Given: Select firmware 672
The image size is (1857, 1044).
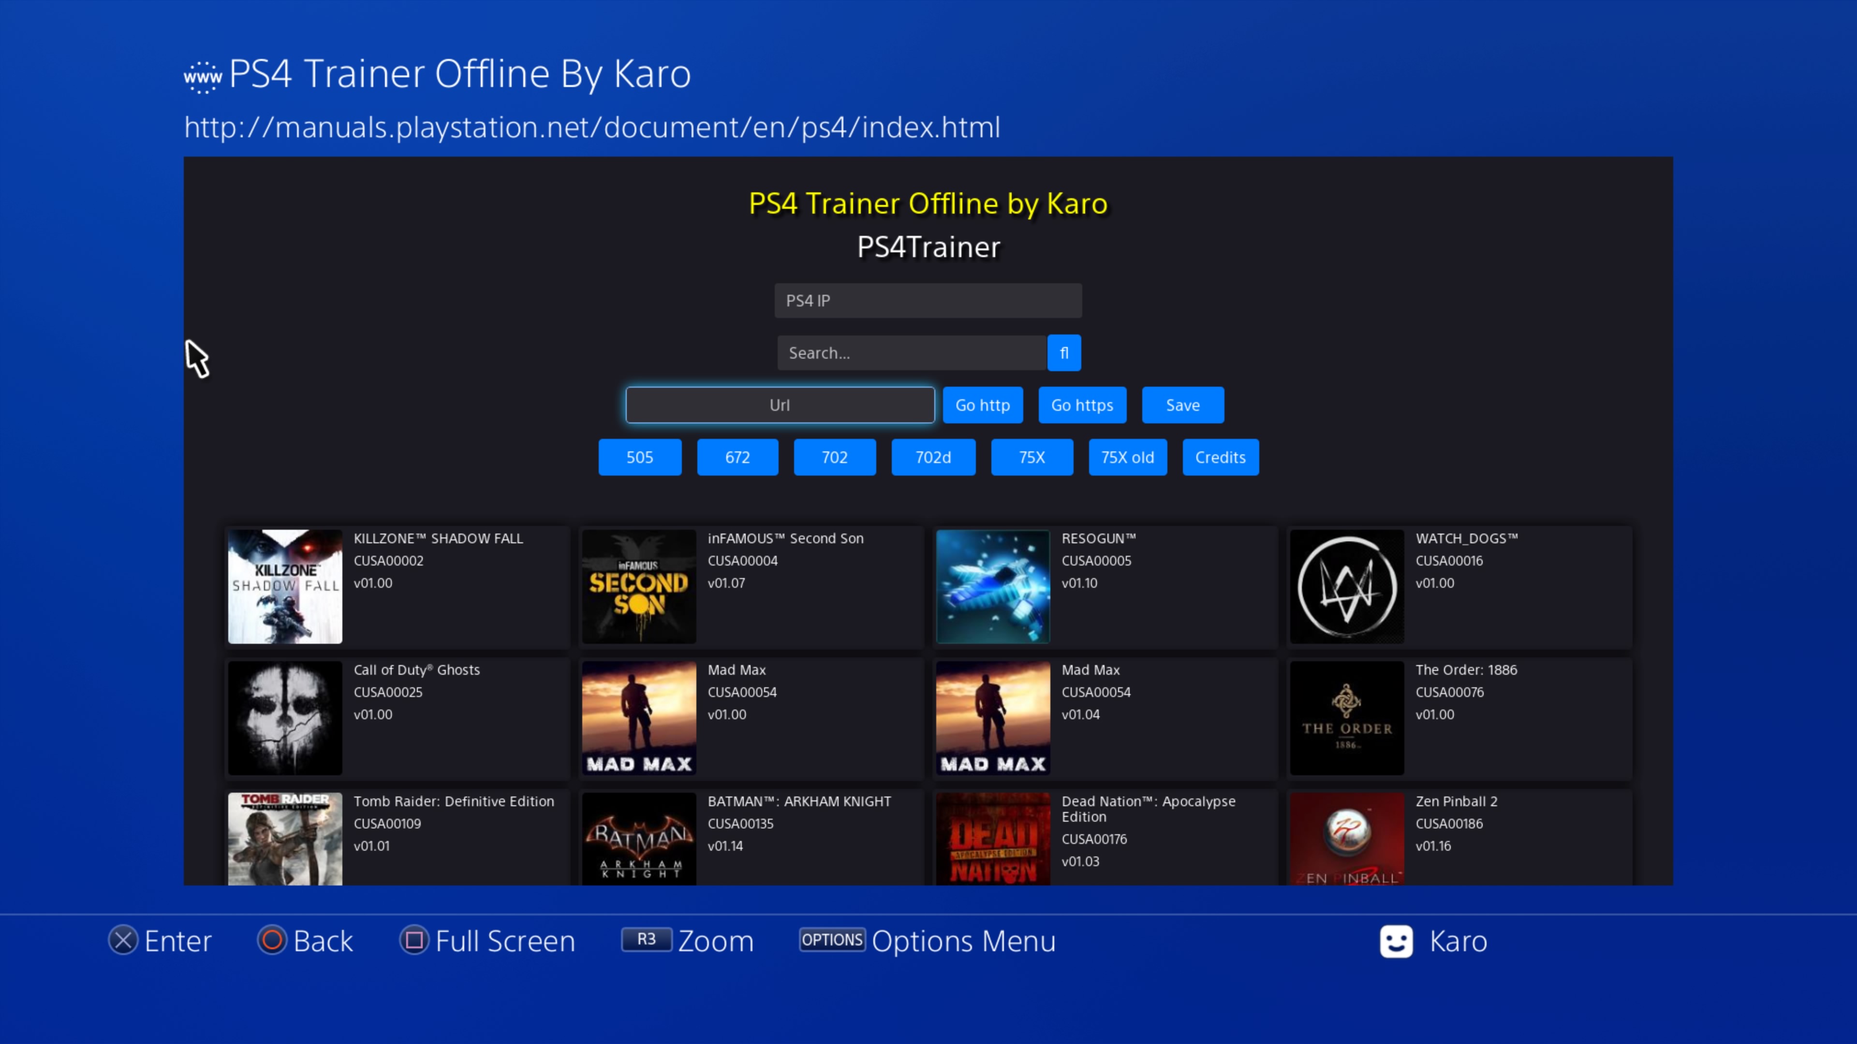Looking at the screenshot, I should (x=737, y=457).
